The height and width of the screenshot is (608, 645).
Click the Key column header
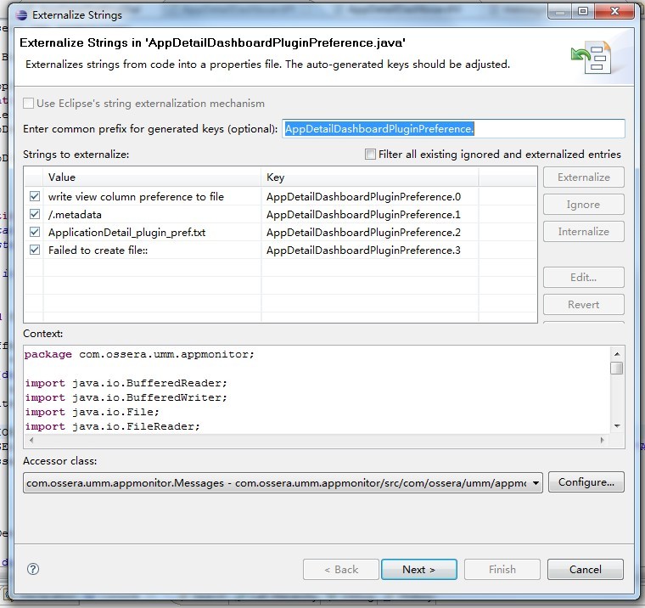point(370,177)
